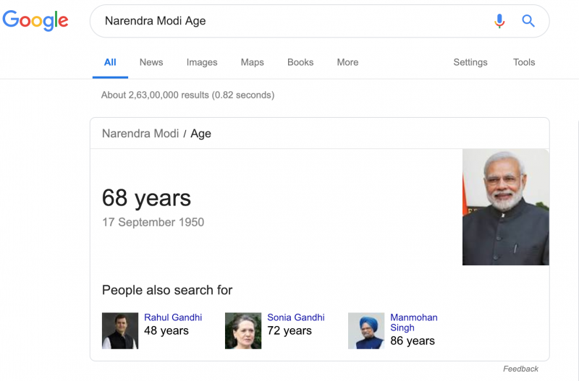Start voice search with microphone icon
This screenshot has height=381, width=579.
[499, 21]
